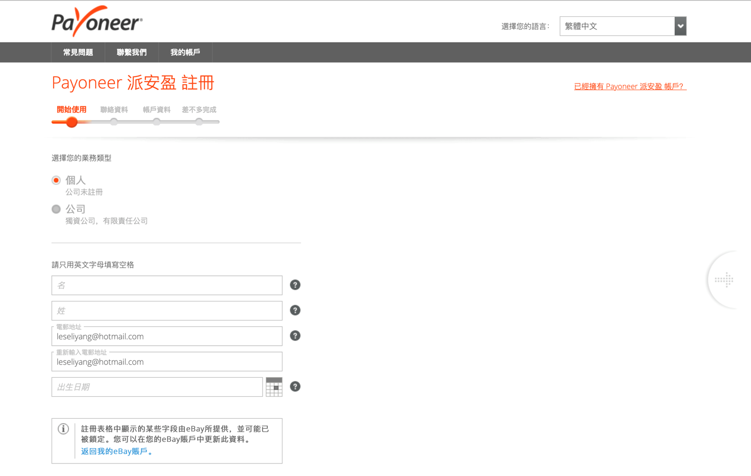Go to the 聯絡資料 step tab

(x=114, y=110)
